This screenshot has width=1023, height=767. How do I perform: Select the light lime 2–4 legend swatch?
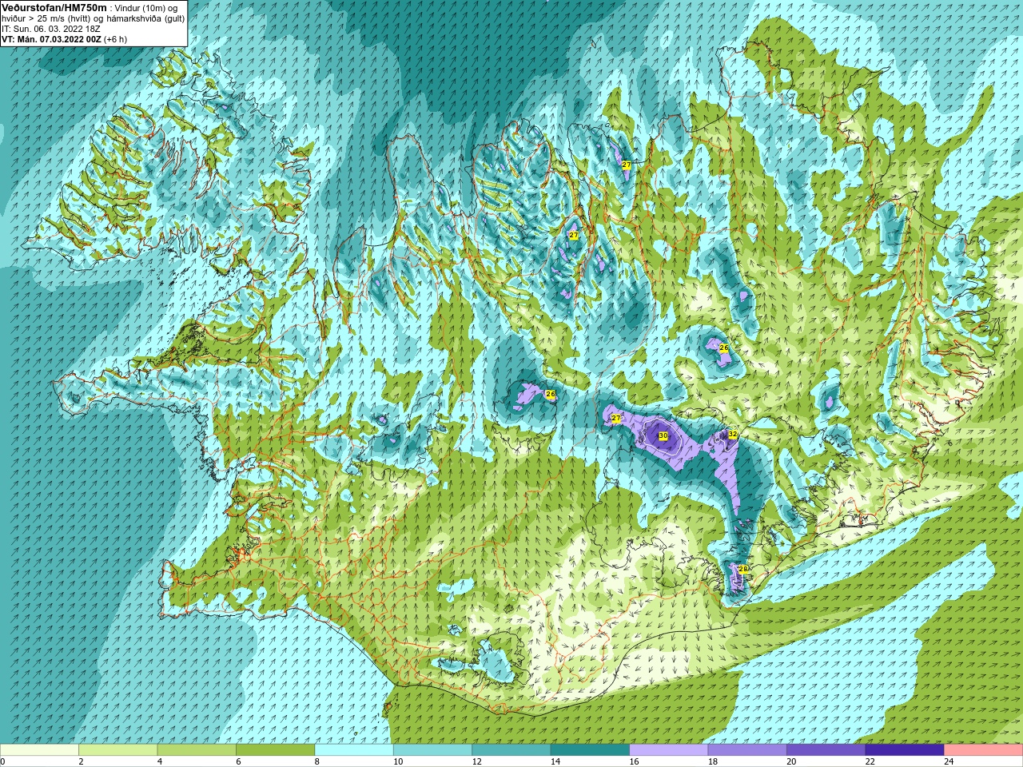tap(117, 750)
